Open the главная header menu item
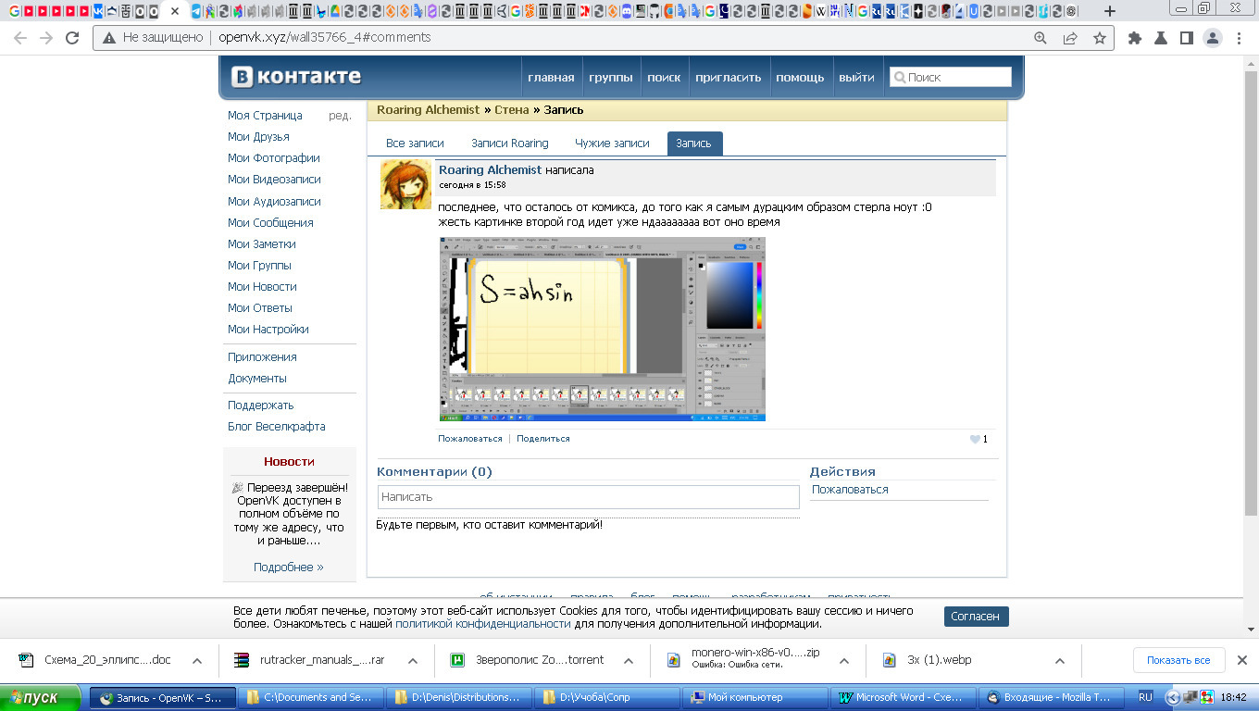The image size is (1259, 711). coord(551,78)
